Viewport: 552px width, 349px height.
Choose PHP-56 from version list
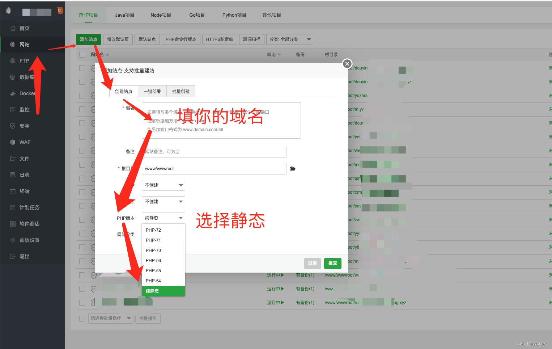point(164,261)
